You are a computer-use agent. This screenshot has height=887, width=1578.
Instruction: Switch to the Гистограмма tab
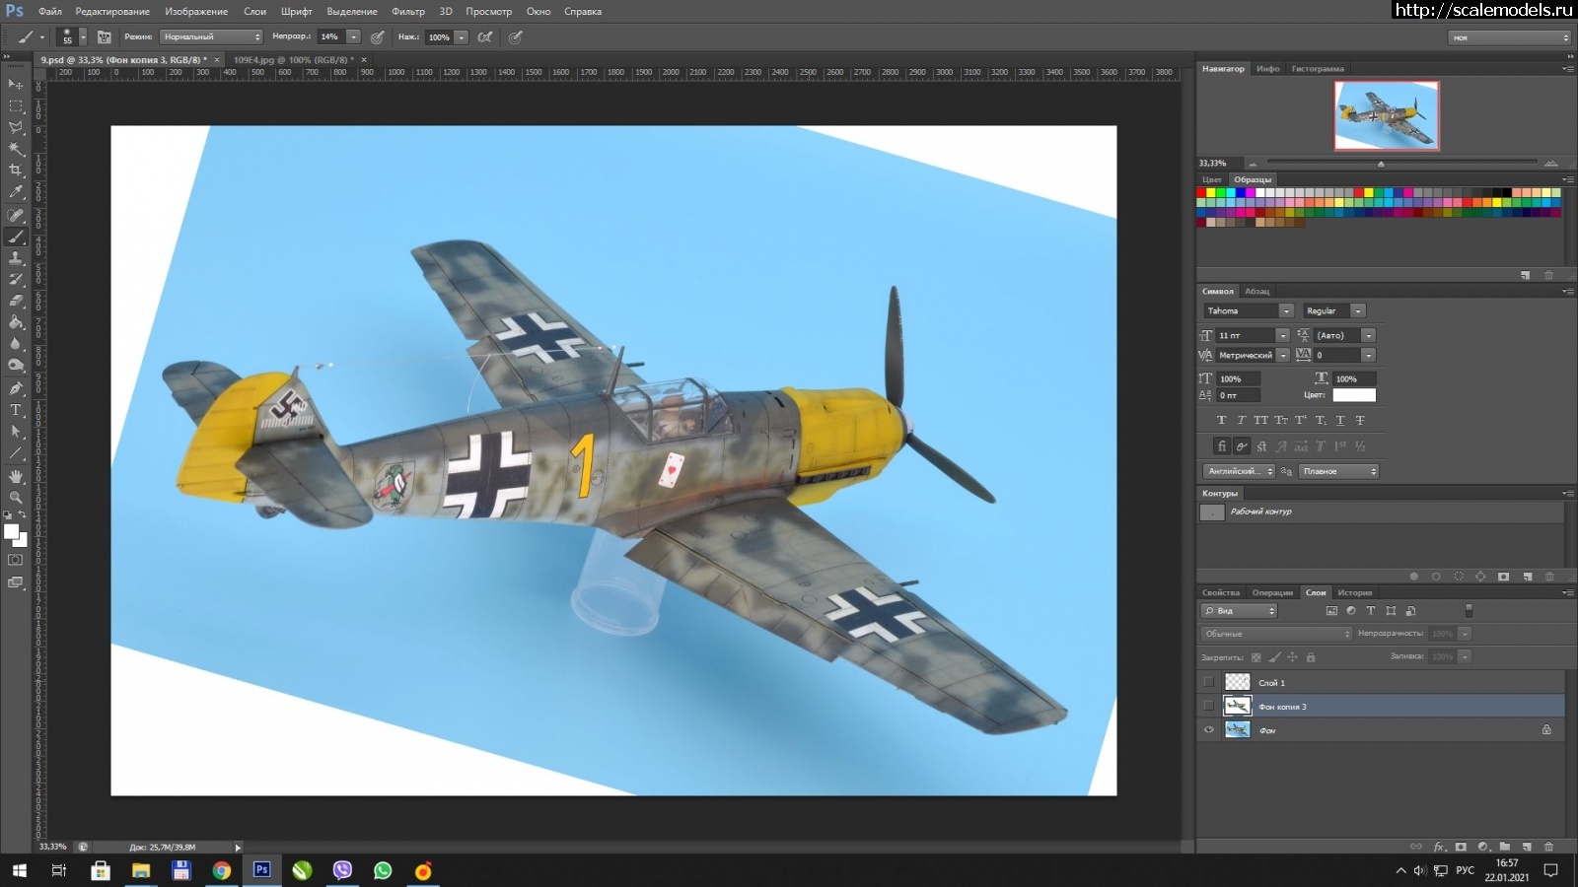pos(1318,69)
